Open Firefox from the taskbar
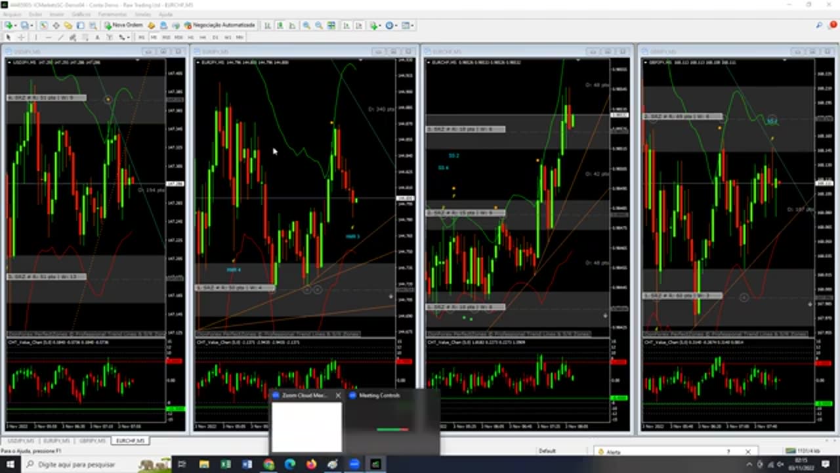This screenshot has width=840, height=473. click(311, 464)
